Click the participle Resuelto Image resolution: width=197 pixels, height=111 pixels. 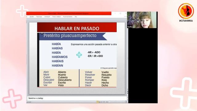click(107, 75)
